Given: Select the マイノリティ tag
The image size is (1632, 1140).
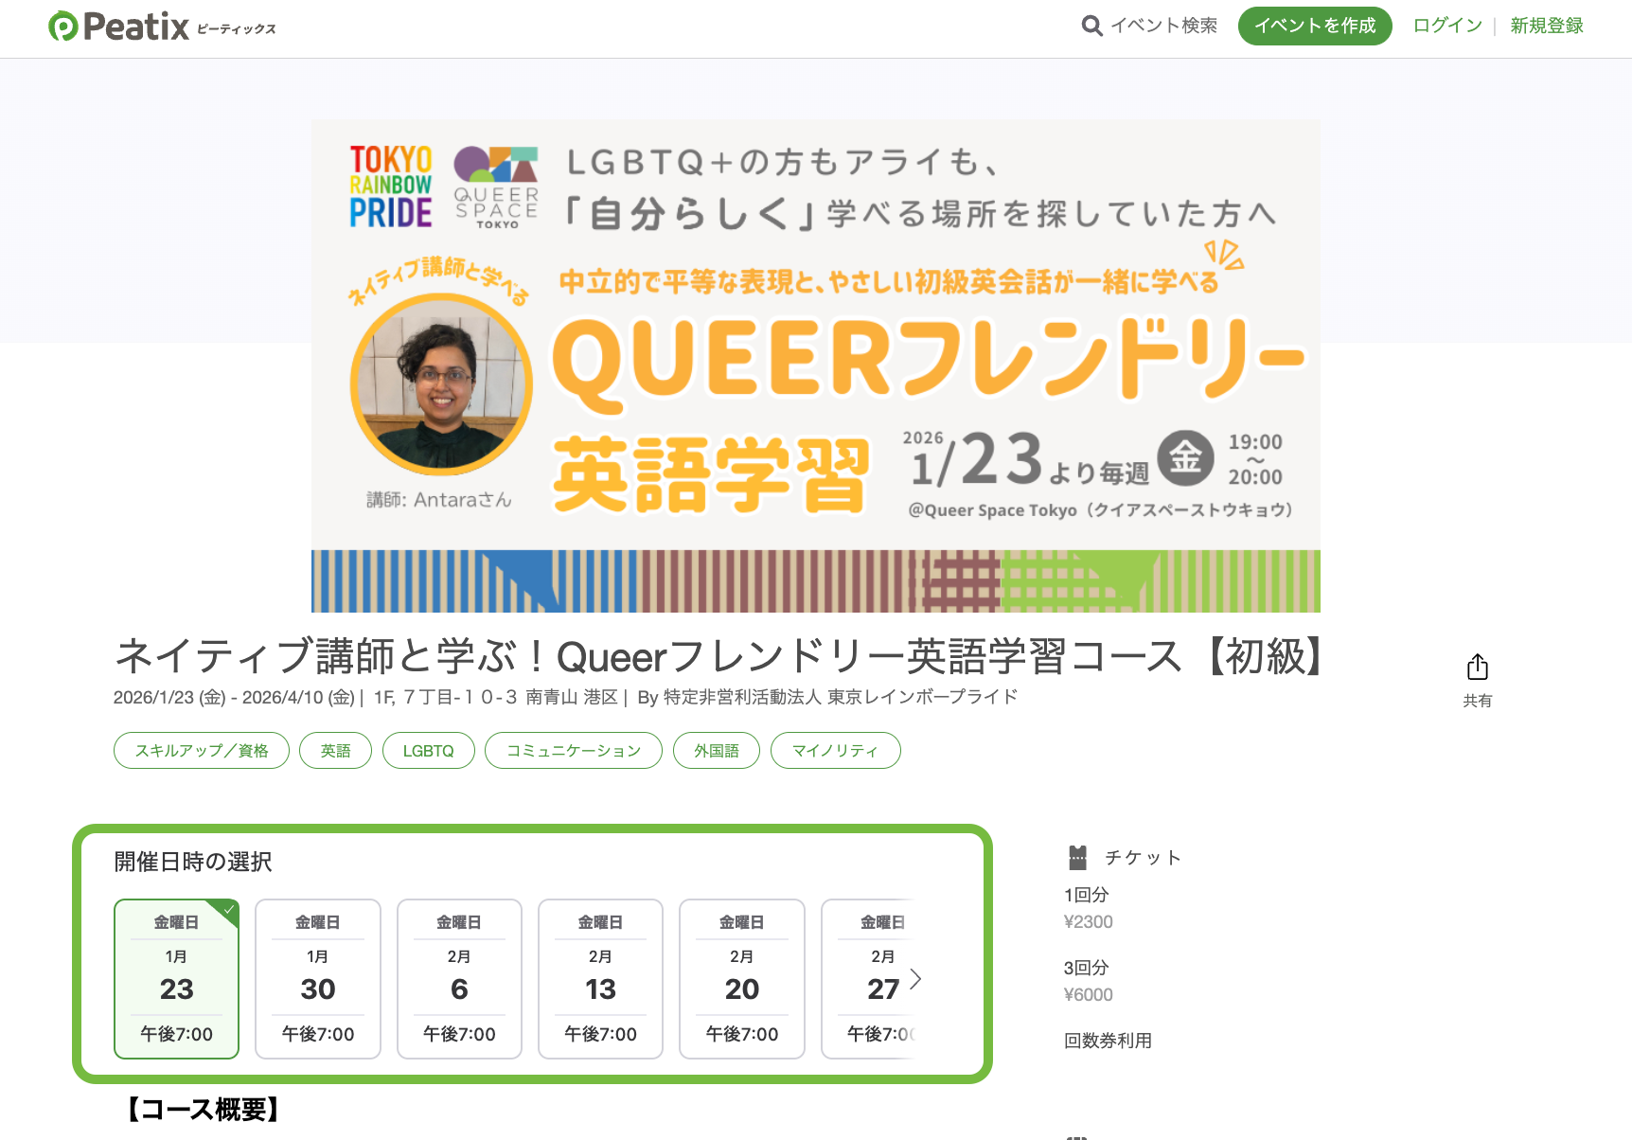Looking at the screenshot, I should pos(835,751).
